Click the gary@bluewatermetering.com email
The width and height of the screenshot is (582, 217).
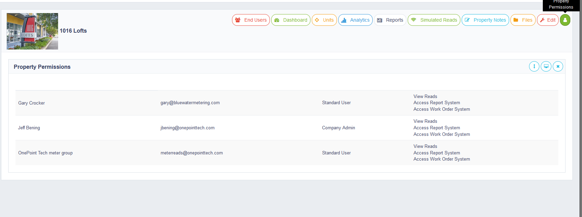[x=190, y=102]
